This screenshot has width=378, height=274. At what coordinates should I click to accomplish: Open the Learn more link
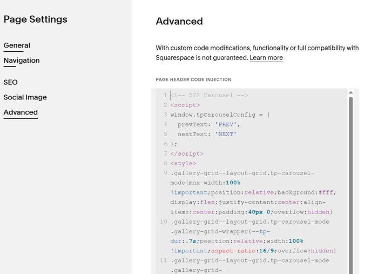266,58
